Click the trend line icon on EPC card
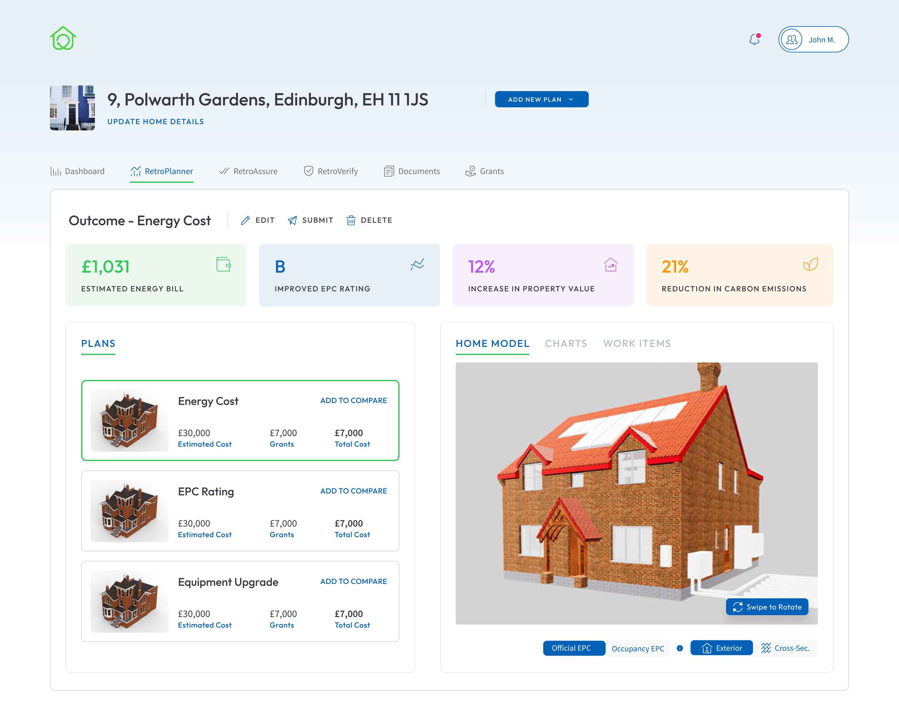This screenshot has height=705, width=899. [417, 264]
